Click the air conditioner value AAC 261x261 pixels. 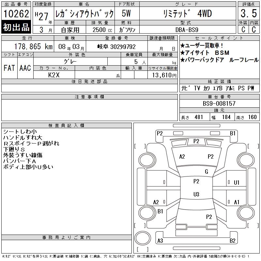pos(25,68)
